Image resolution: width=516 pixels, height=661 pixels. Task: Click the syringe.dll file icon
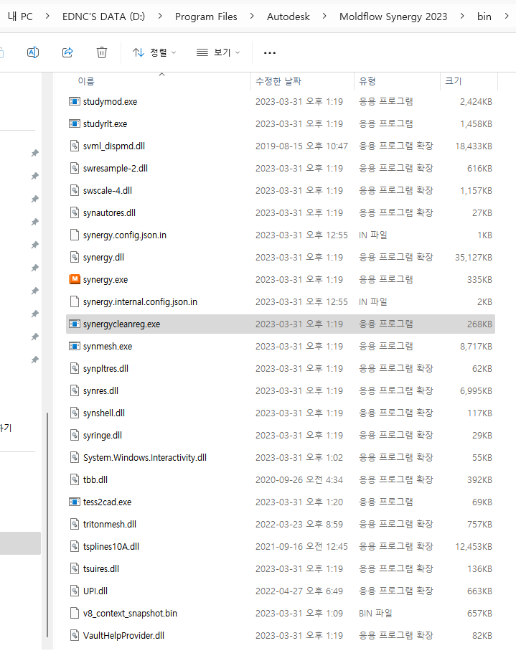click(x=74, y=435)
